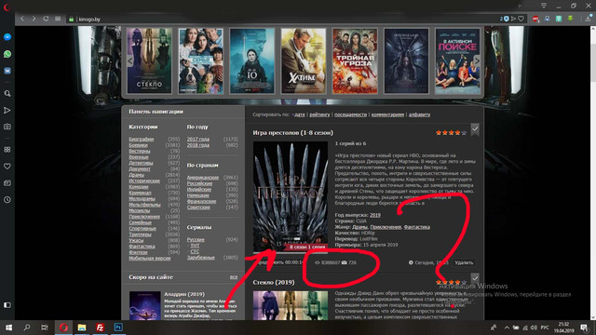Open Task View on taskbar
This screenshot has height=335, width=596.
[x=45, y=328]
